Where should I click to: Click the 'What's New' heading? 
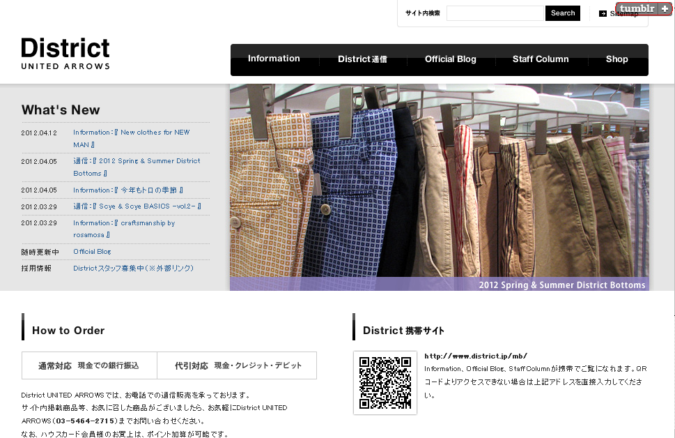pos(61,110)
